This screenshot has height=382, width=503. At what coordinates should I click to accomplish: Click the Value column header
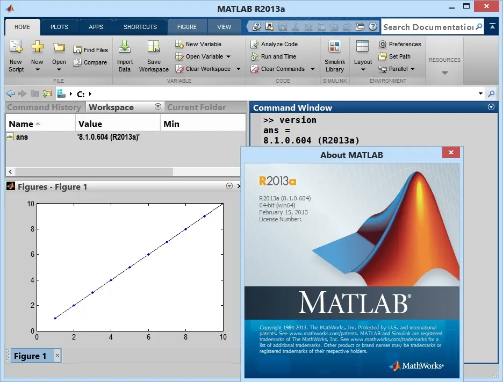coord(118,124)
